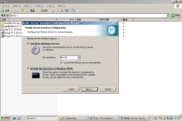Open the Views dropdown icon in toolbar
This screenshot has height=121, width=182.
coord(73,11)
